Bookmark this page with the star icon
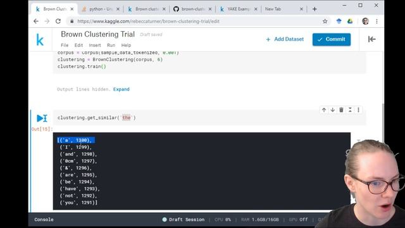405x228 pixels. pos(325,21)
